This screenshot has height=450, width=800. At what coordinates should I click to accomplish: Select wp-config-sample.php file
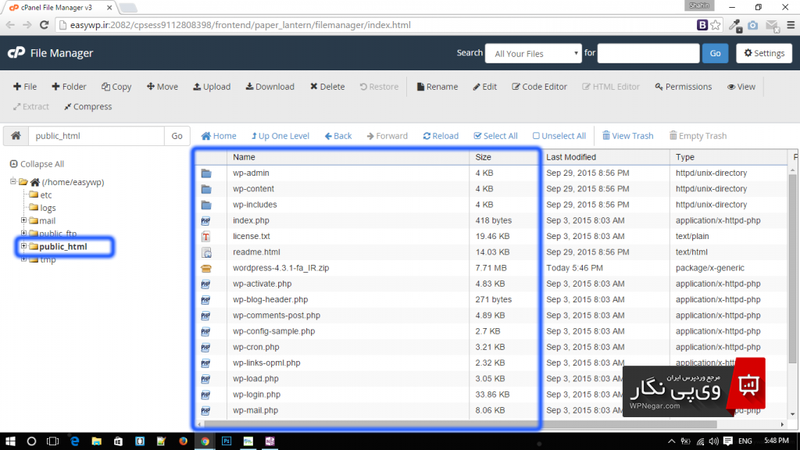274,331
